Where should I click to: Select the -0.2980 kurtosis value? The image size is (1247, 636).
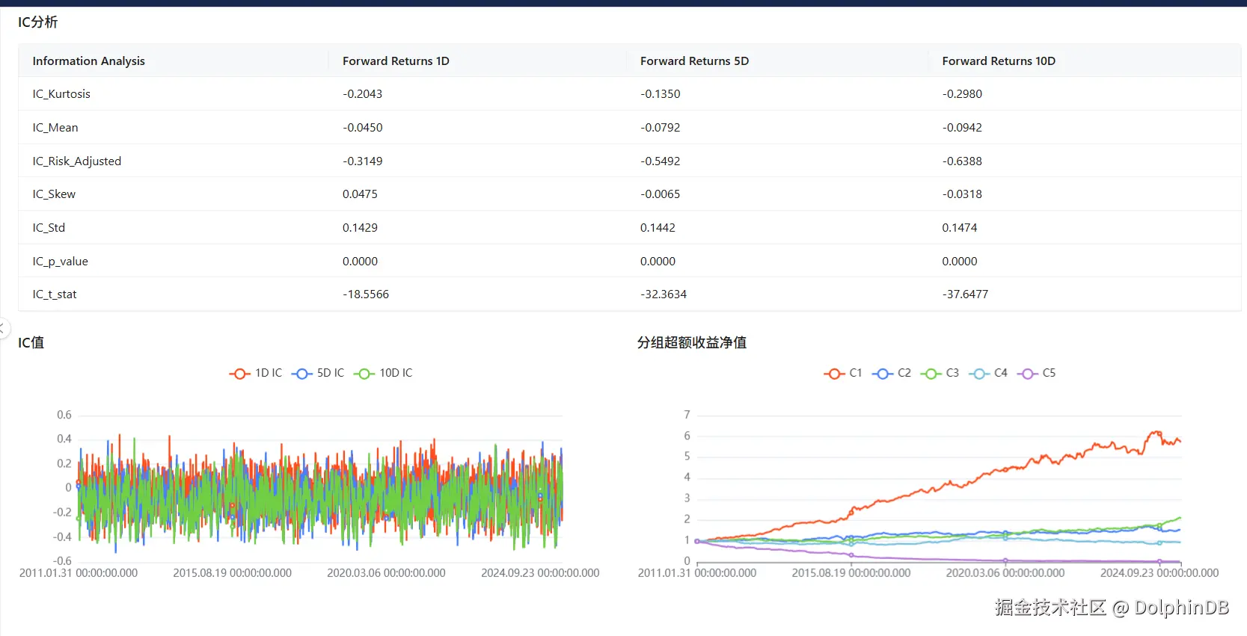pos(962,94)
